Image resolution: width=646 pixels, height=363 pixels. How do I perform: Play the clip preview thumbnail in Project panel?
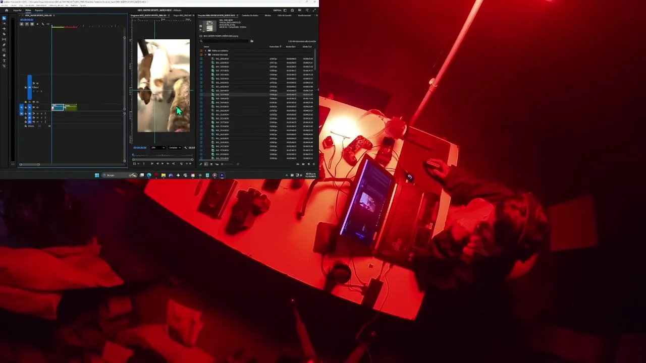click(x=201, y=29)
